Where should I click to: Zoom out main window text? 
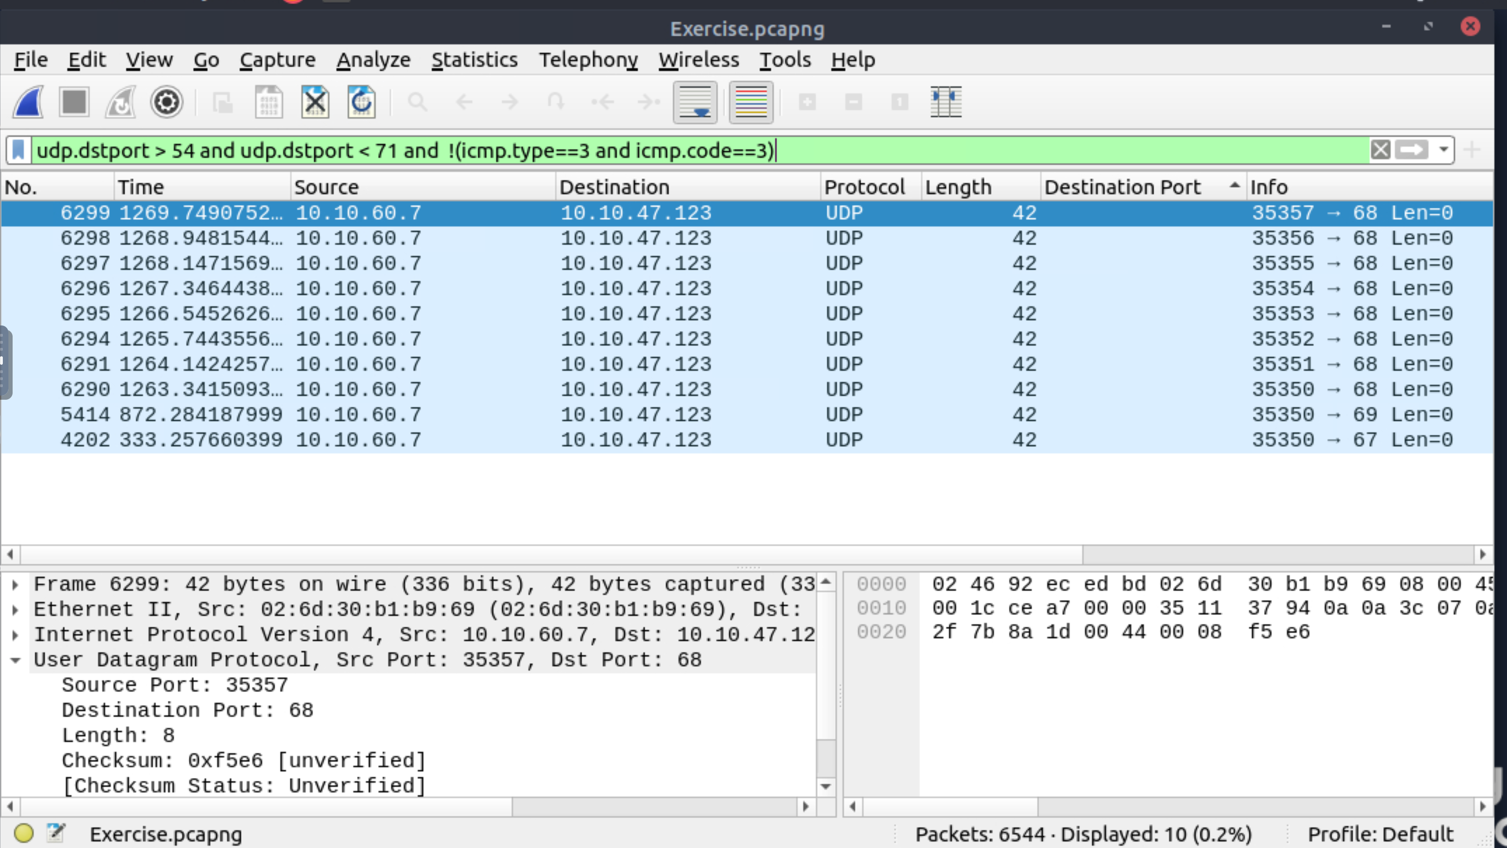[854, 102]
